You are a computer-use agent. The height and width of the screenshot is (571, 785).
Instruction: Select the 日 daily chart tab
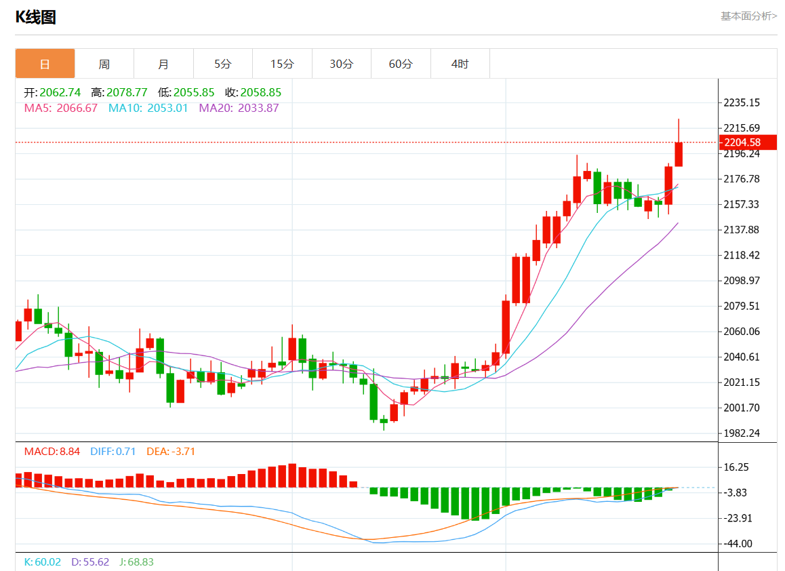tap(45, 64)
